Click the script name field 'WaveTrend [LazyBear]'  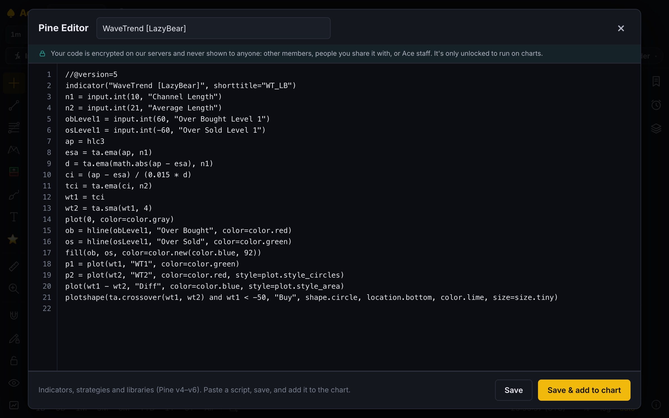pyautogui.click(x=213, y=28)
